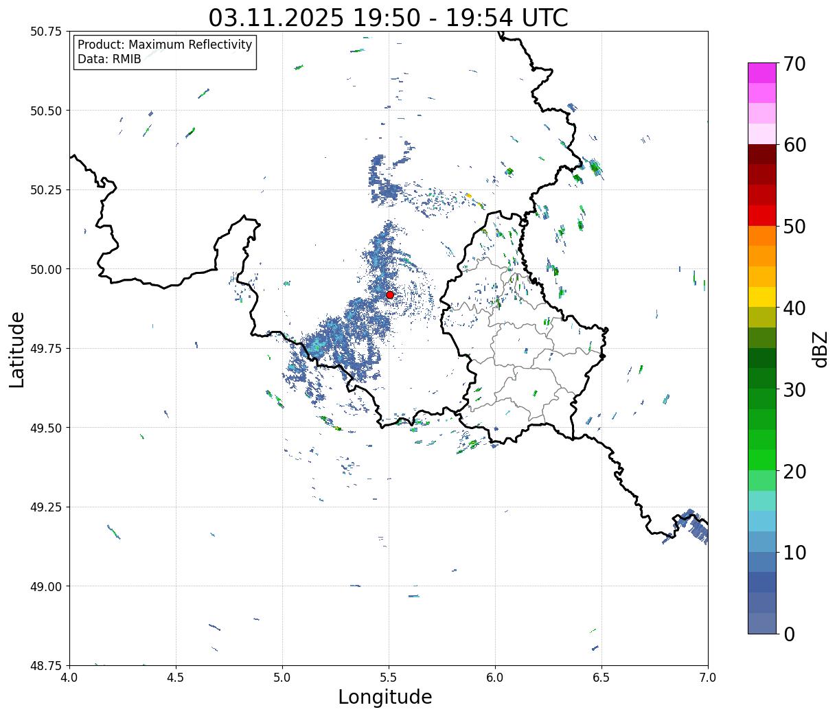Click the latitude tick label 49.00
The width and height of the screenshot is (837, 714).
(x=46, y=586)
